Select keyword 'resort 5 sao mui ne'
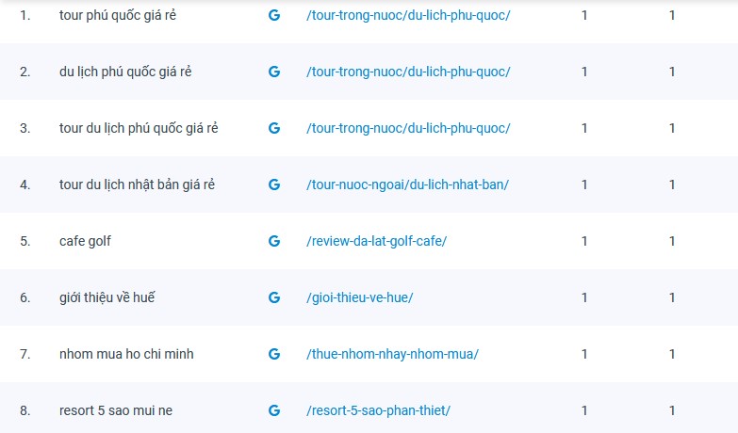The width and height of the screenshot is (738, 433). tap(116, 410)
